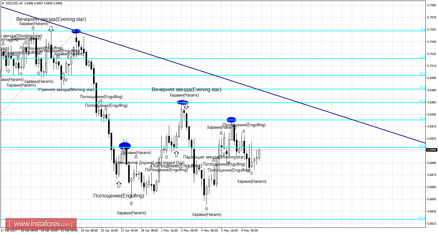This screenshot has height=234, width=438.
Task: Click the 50.0 Fibonacci level label
Action: coord(422,87)
